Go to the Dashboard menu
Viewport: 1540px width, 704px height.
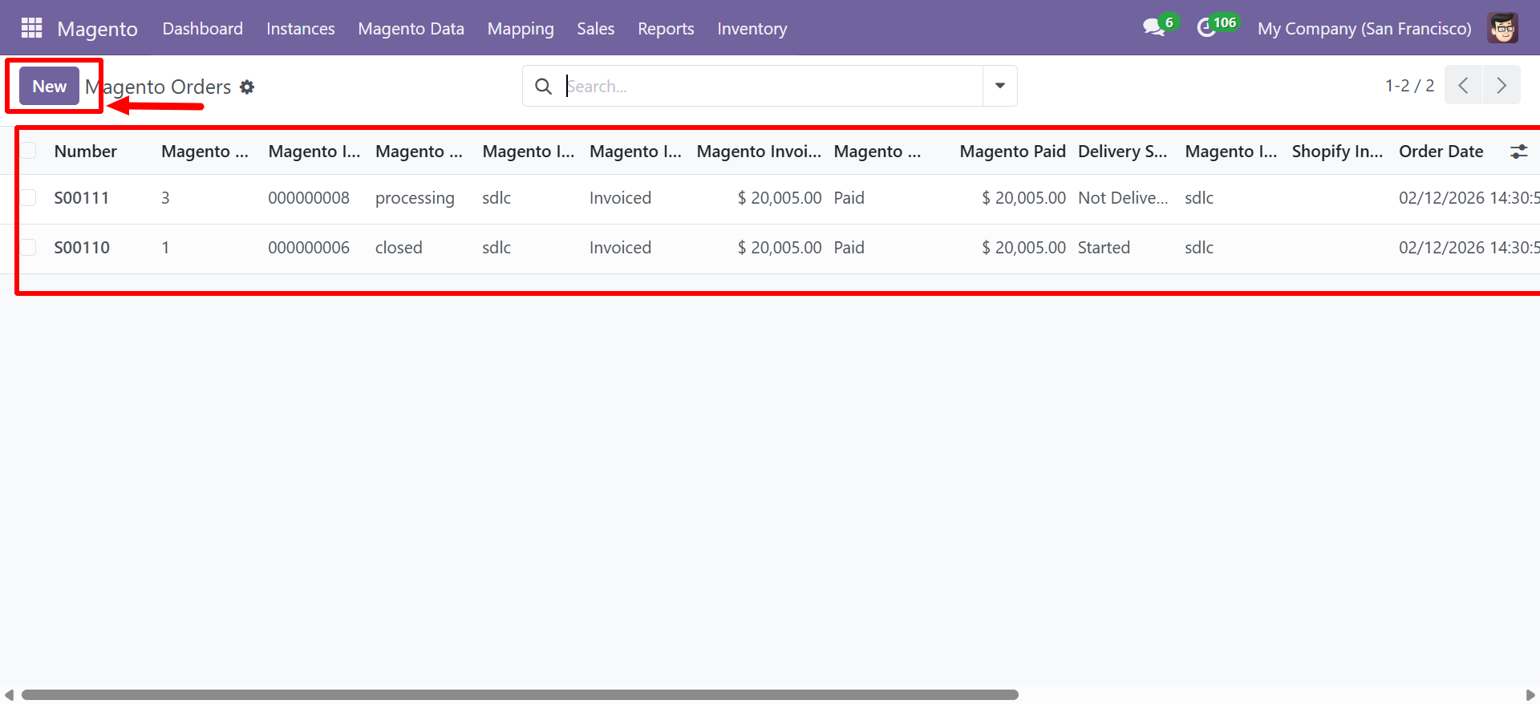click(x=202, y=28)
